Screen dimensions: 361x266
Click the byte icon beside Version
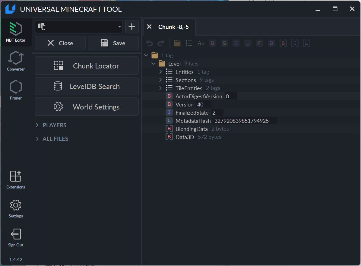pos(169,104)
